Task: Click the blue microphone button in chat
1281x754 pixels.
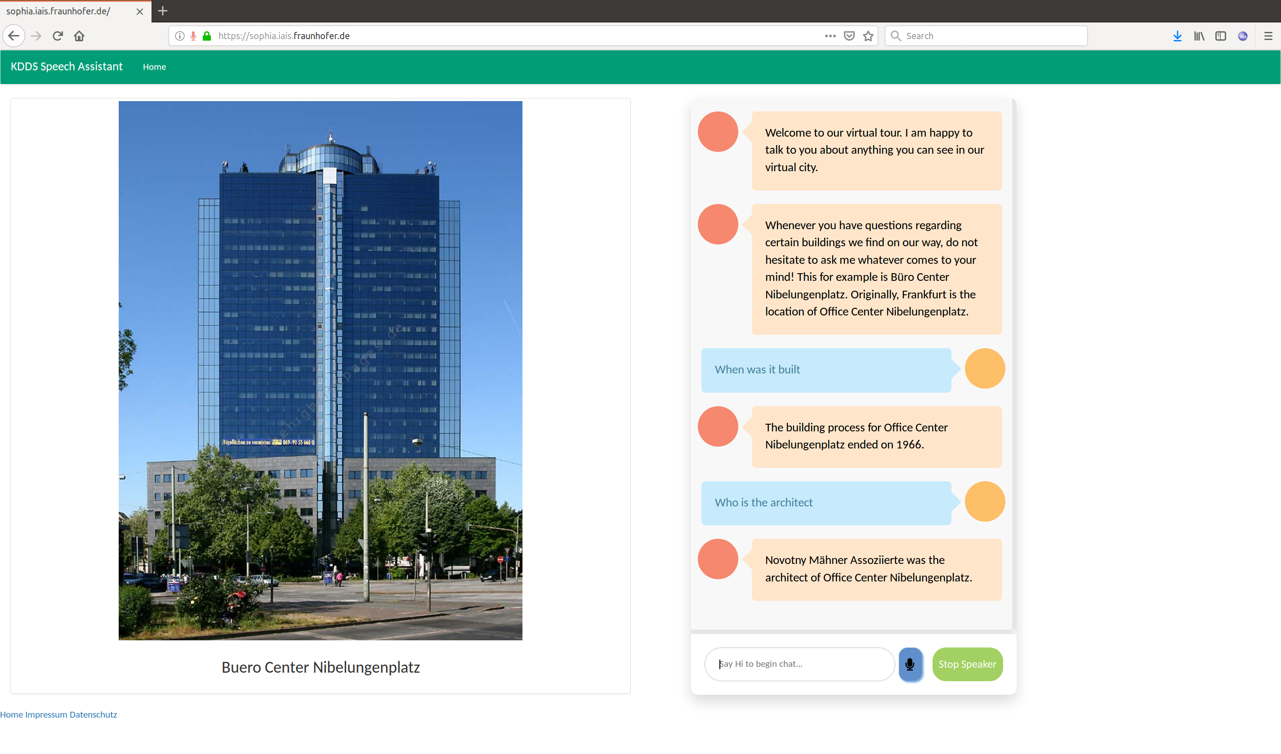Action: [x=910, y=664]
